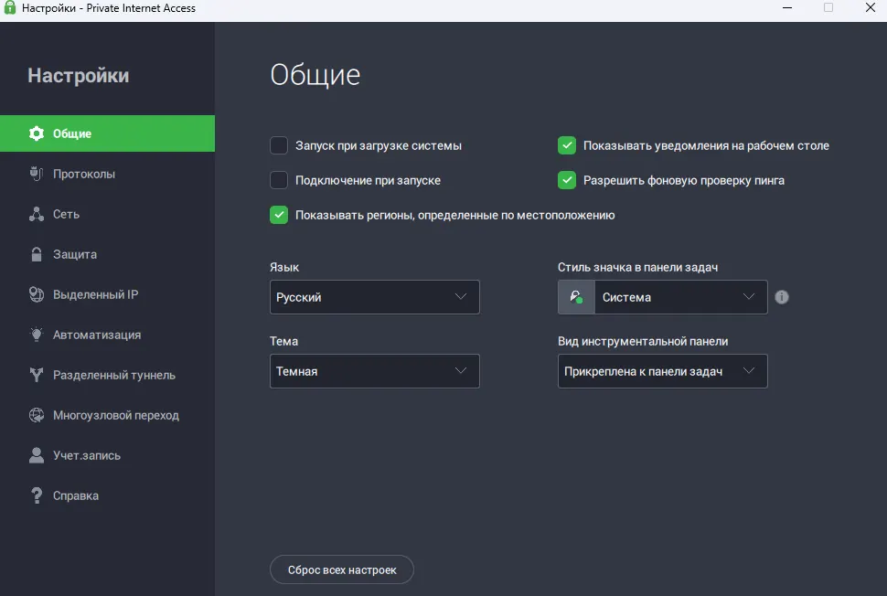
Task: Open the Вид инструментальной панели dropdown
Action: coord(662,371)
